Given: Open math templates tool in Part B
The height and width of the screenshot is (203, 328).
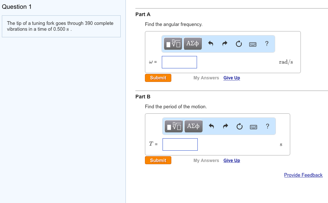Looking at the screenshot, I should (174, 127).
